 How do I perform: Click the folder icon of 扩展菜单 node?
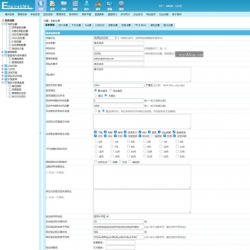coord(6,79)
